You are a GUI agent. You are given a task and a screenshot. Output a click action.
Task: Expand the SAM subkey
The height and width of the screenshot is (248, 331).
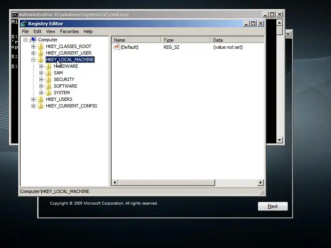pos(41,73)
